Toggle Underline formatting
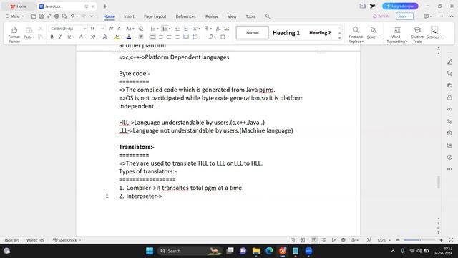This screenshot has height=258, width=458. [69, 37]
